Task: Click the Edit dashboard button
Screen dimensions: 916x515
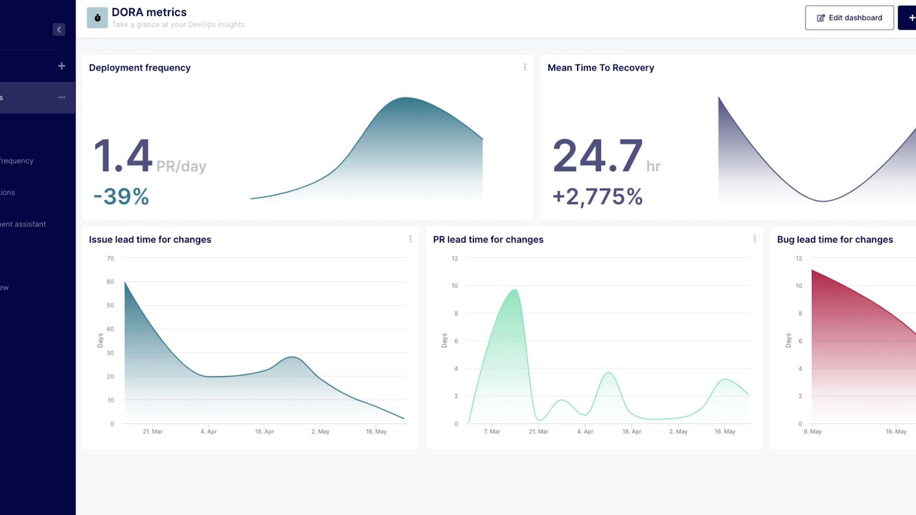Action: [849, 18]
